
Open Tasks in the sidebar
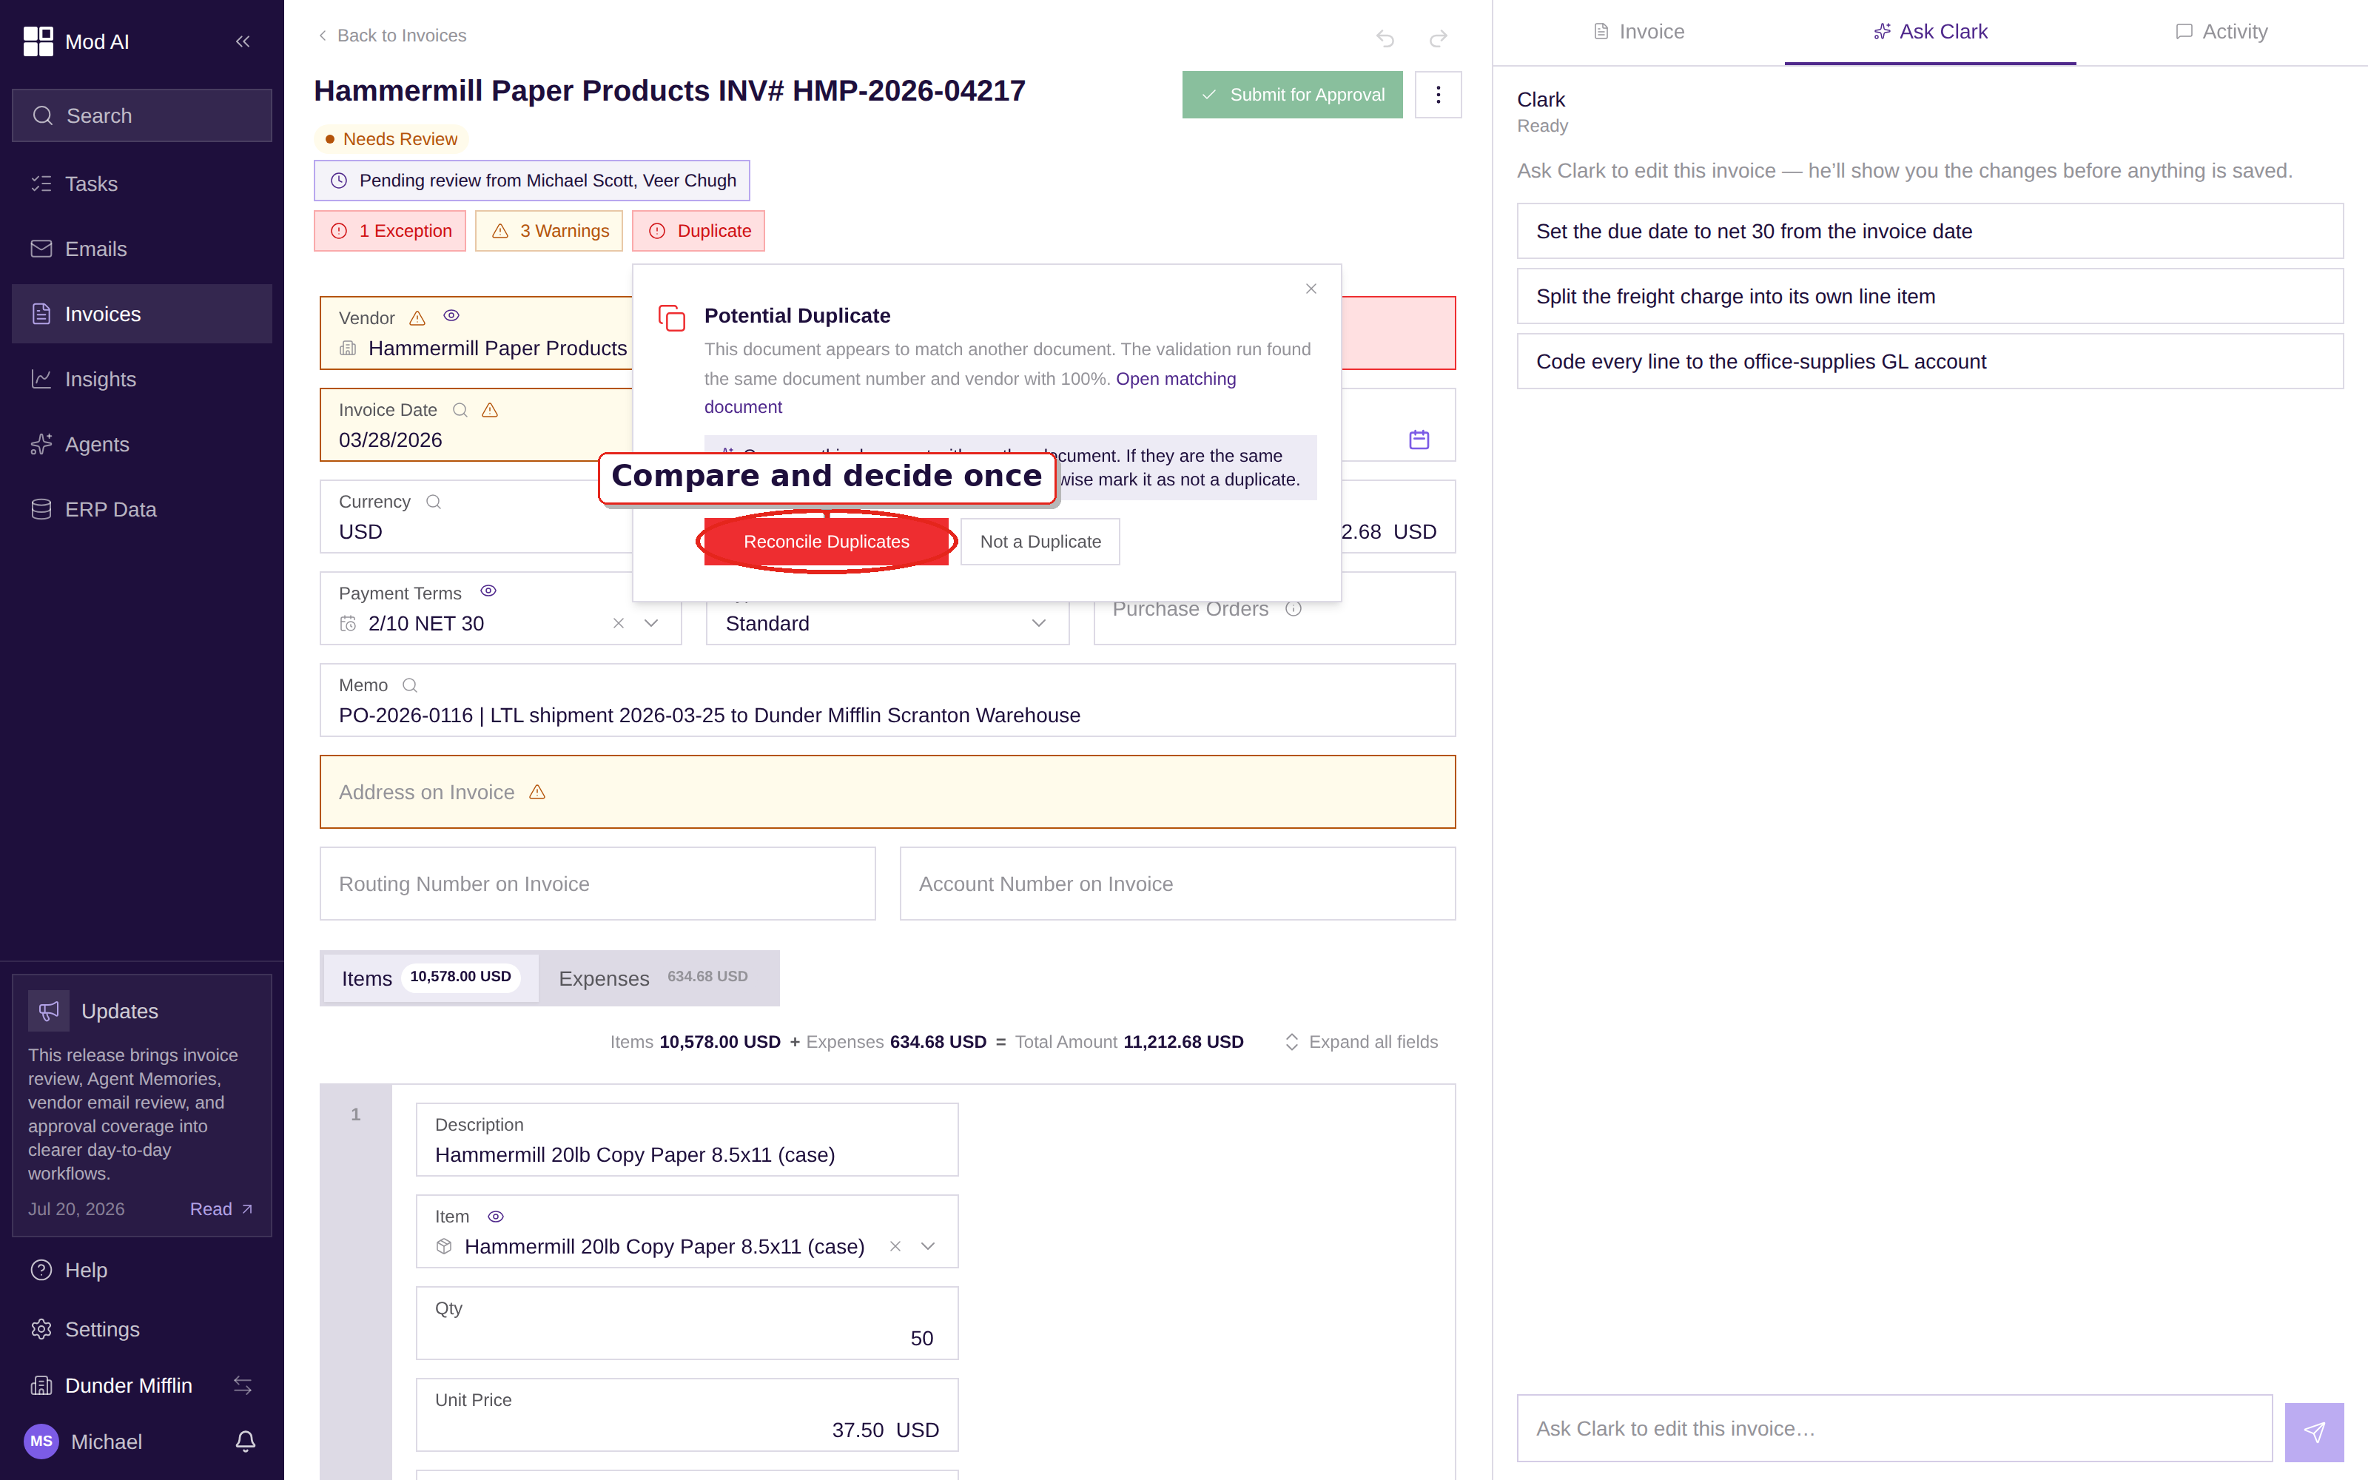[x=142, y=184]
